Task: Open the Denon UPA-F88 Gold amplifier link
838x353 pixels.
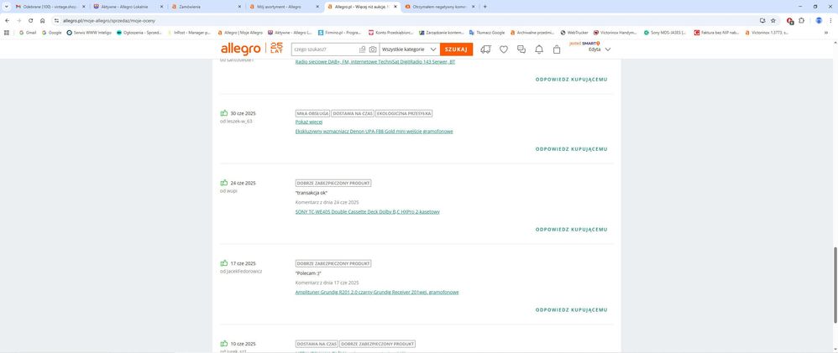Action: [374, 131]
